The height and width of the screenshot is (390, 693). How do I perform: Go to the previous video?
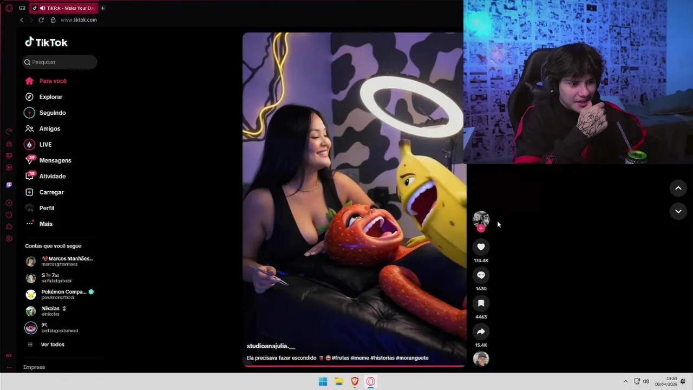(x=678, y=188)
